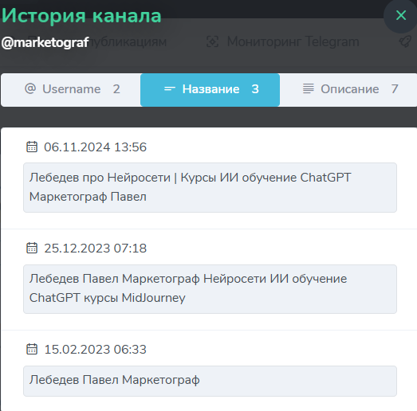The height and width of the screenshot is (411, 417).
Task: Click the Мониторинг Telegram scan icon
Action: [213, 41]
